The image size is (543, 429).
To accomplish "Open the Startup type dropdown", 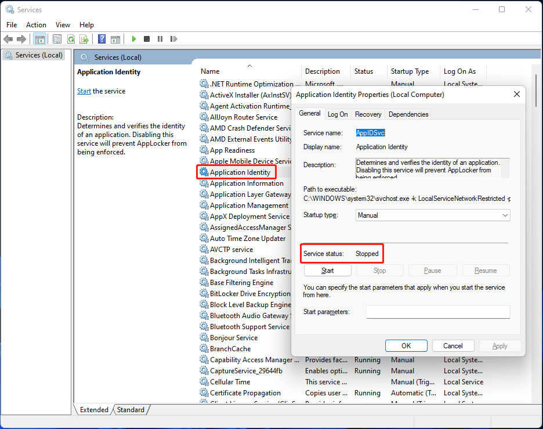I will click(433, 215).
